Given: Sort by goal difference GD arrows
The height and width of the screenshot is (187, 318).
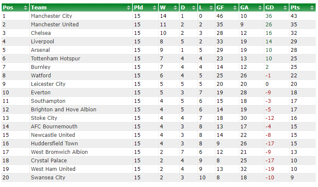Looking at the screenshot, I should 285,8.
